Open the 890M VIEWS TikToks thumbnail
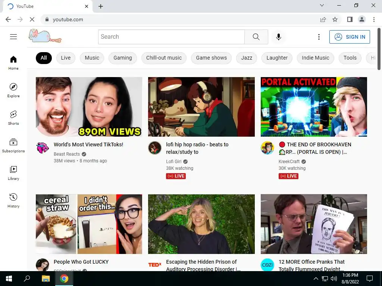Image resolution: width=382 pixels, height=286 pixels. (89, 107)
